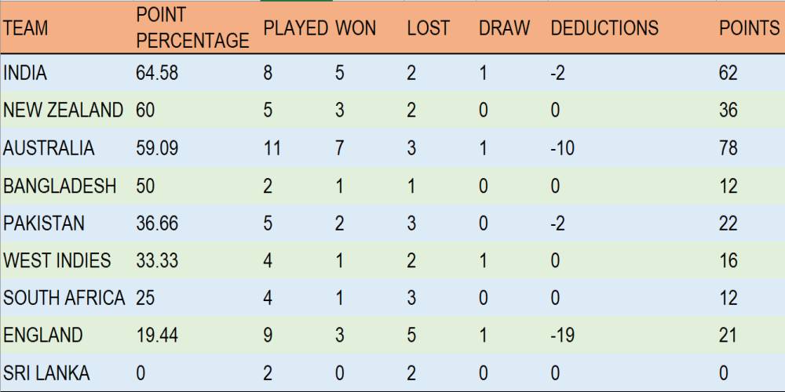Click the POINT PERCENTAGE column header
The image size is (785, 392).
pyautogui.click(x=197, y=27)
